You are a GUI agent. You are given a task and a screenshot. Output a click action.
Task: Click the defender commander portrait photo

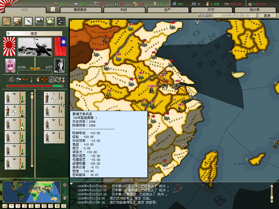pos(59,66)
